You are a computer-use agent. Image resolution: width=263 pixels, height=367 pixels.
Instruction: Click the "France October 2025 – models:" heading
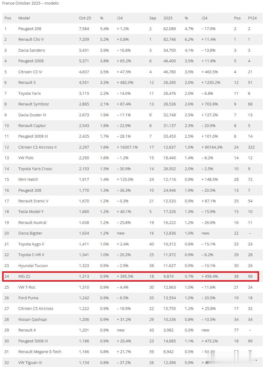click(31, 3)
